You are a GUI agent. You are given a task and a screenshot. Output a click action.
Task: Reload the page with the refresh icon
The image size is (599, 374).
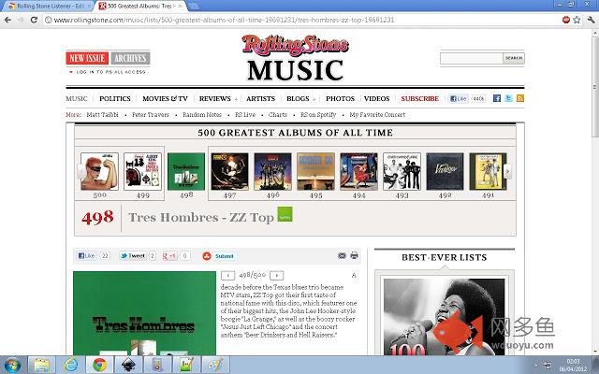click(34, 20)
